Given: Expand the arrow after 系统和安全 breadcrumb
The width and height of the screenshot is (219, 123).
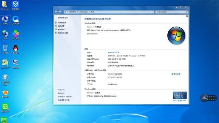Looking at the screenshot, I should pos(89,12).
